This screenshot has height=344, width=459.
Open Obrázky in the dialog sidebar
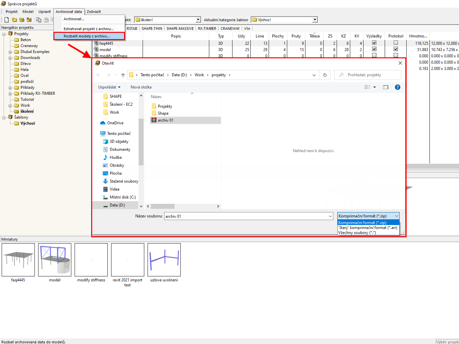pyautogui.click(x=113, y=165)
